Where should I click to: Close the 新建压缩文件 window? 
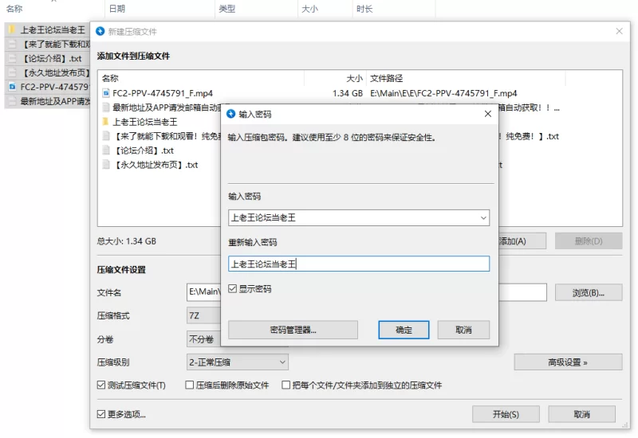tap(619, 31)
